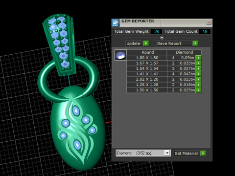This screenshot has height=176, width=235.
Task: Click the green arrow beside Update
Action: (x=146, y=44)
